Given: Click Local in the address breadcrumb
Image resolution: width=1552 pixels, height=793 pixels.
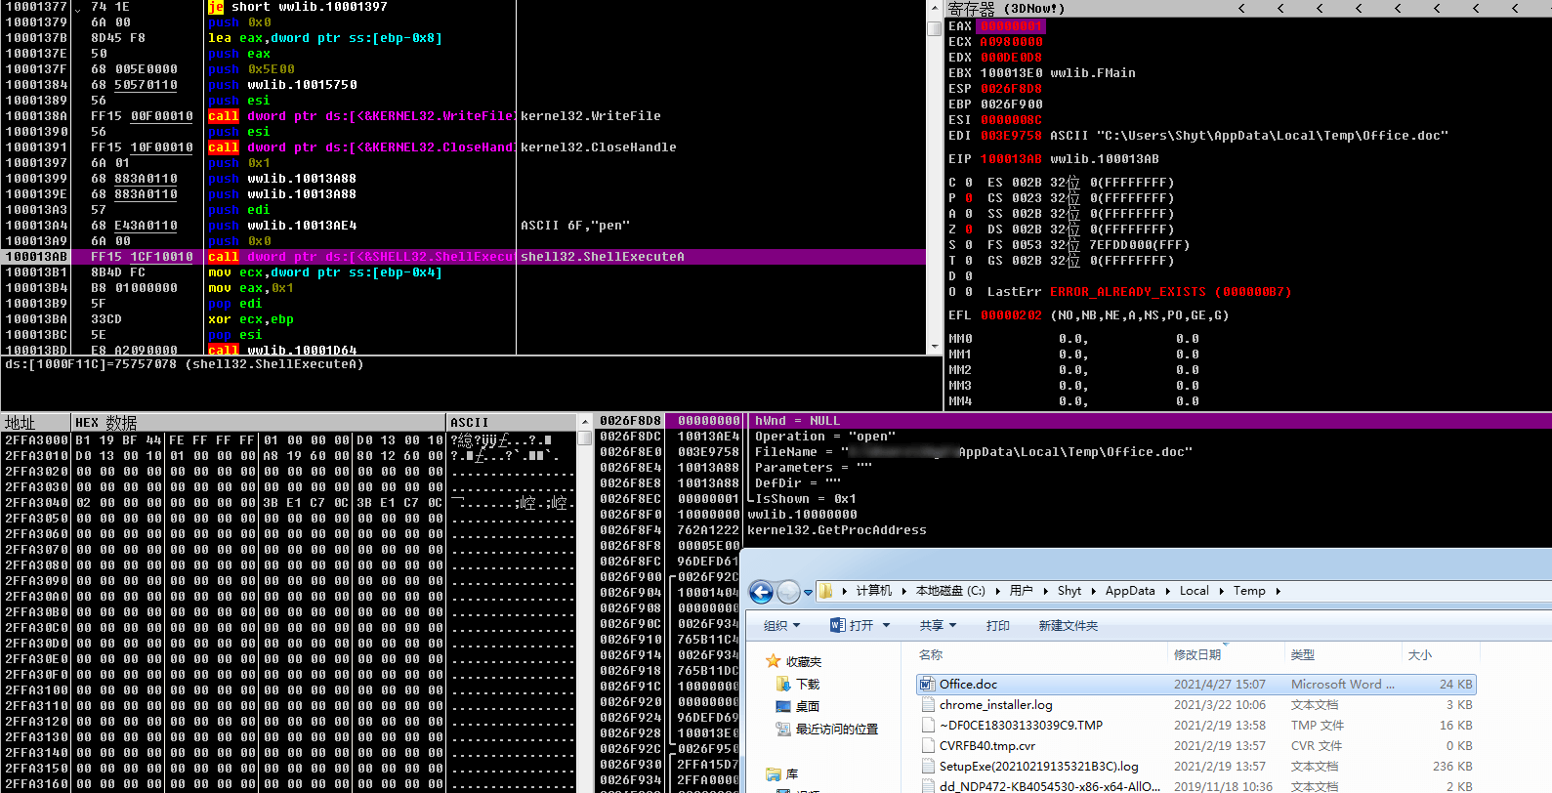Looking at the screenshot, I should click(1195, 591).
